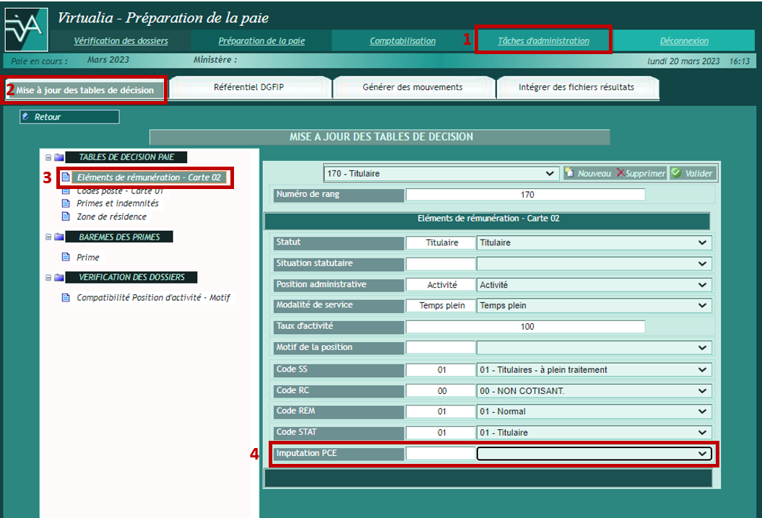The image size is (762, 518).
Task: Click the green check Valider icon
Action: [x=675, y=173]
